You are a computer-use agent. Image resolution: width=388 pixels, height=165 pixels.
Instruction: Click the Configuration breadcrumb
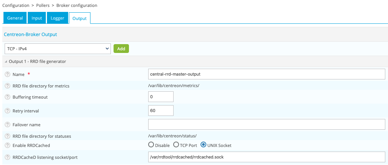15,5
